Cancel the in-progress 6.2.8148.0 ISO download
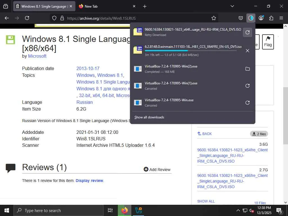Screen dimensions: 288x216 (x=247, y=51)
